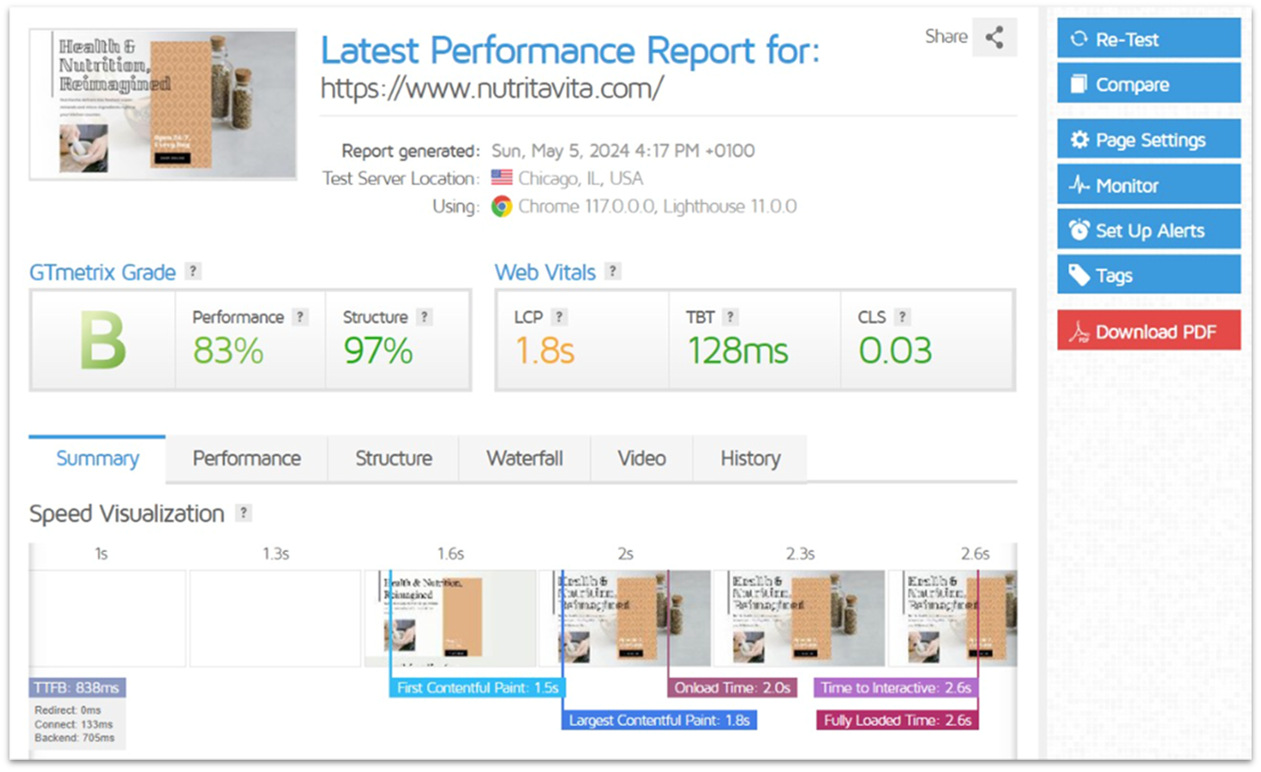Click the Backend: 705ms text
1261x772 pixels.
74,738
